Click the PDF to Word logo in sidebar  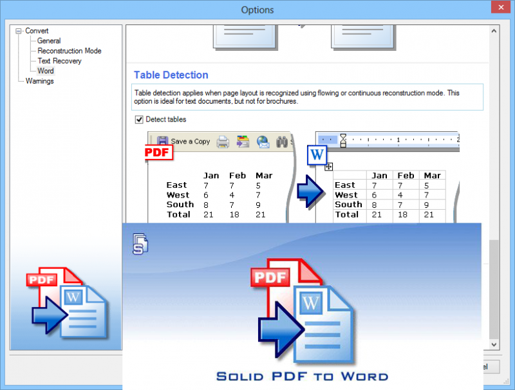point(67,302)
